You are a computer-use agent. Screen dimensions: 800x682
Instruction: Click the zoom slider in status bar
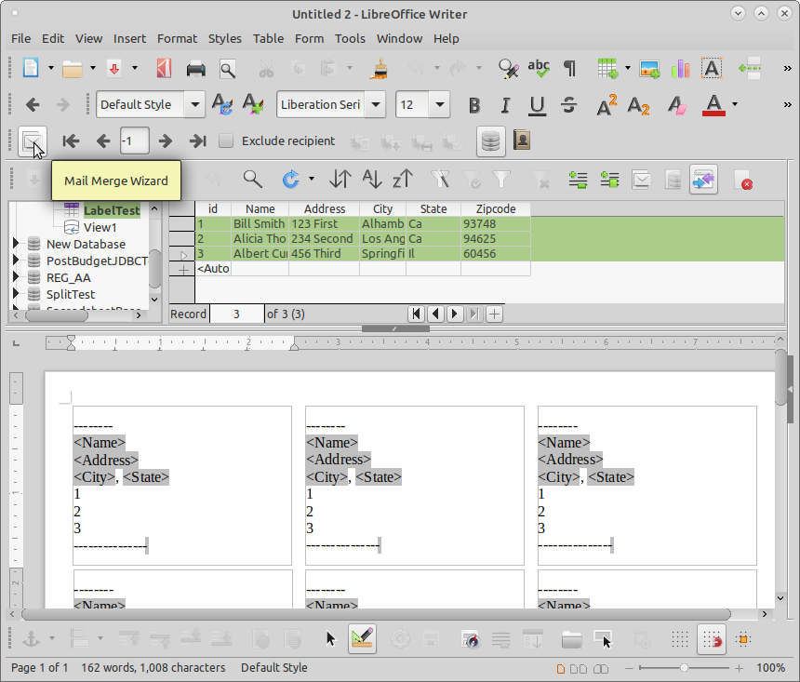tap(684, 668)
